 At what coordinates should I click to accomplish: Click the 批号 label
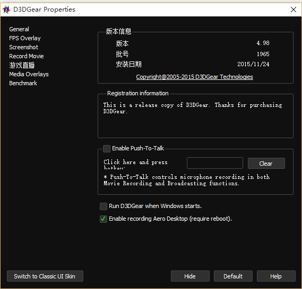click(122, 54)
